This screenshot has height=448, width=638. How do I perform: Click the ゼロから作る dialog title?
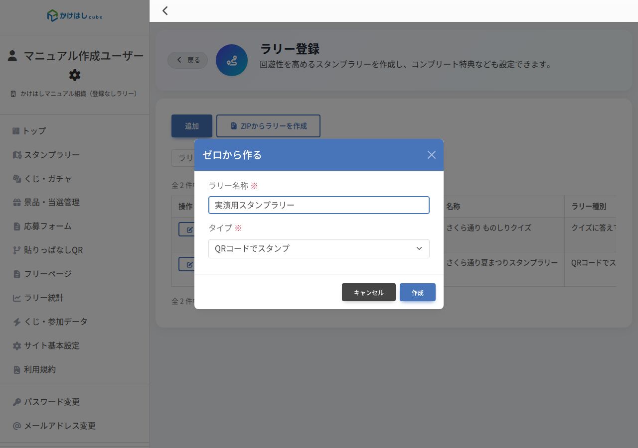(x=232, y=155)
